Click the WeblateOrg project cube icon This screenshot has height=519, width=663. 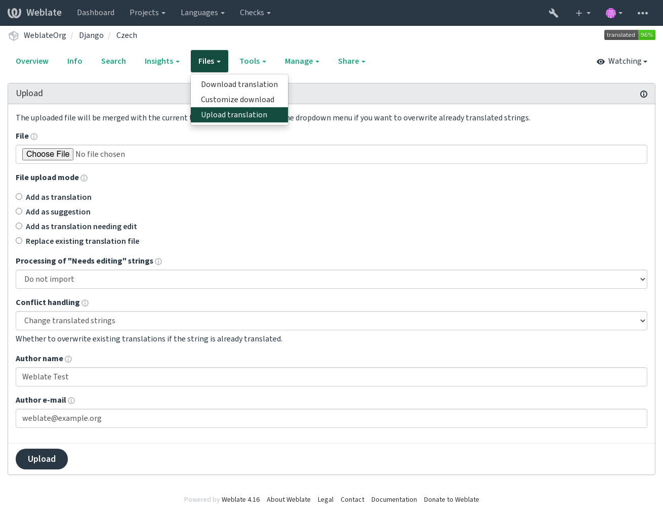[14, 35]
